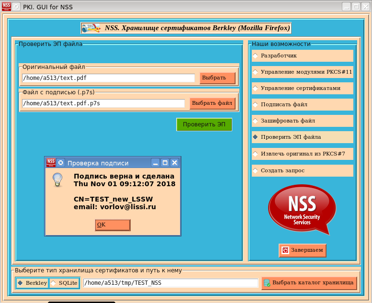Select Зашифровать файл option
This screenshot has height=303, width=372.
[303, 121]
